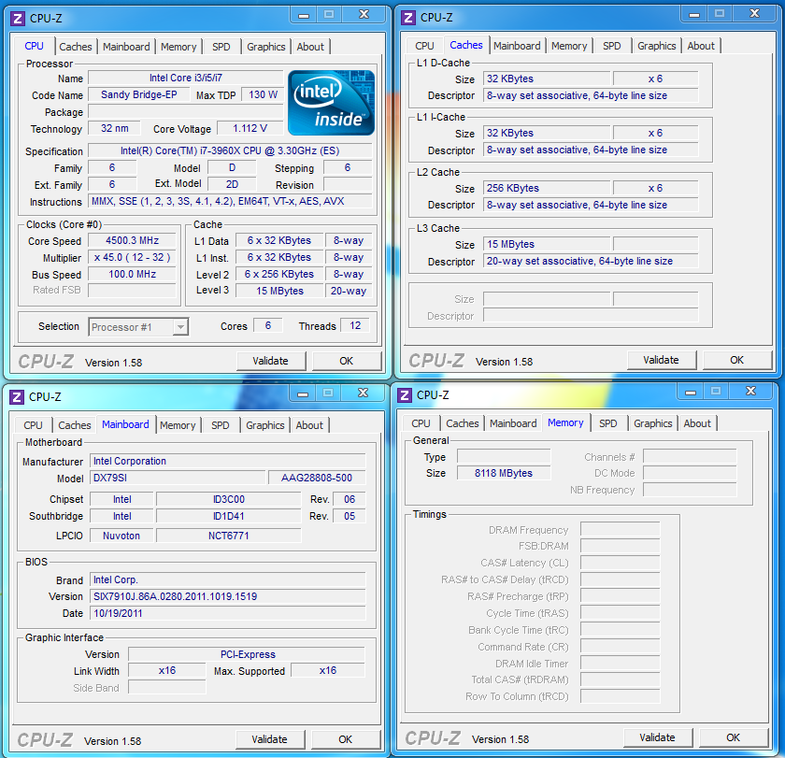Click the Instructions field listing MMX, SSE, AVX
Screen dimensions: 785x758
pyautogui.click(x=230, y=201)
